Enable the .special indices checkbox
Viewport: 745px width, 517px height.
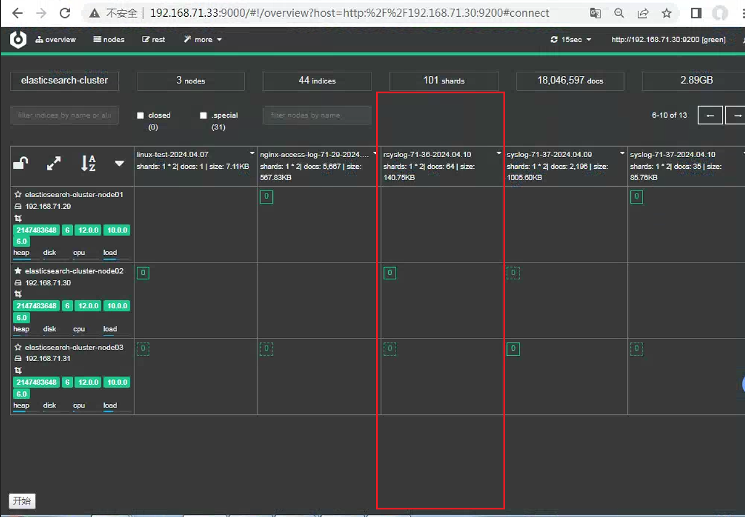coord(203,115)
